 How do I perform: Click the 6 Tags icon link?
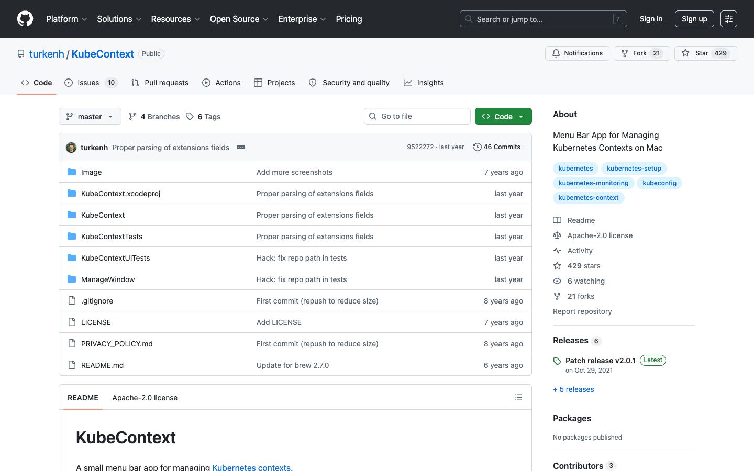[203, 116]
